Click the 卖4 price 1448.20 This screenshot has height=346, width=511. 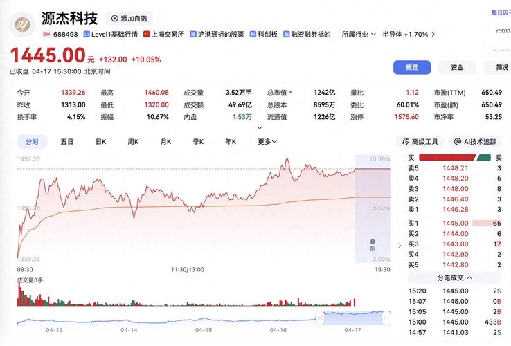pyautogui.click(x=456, y=179)
